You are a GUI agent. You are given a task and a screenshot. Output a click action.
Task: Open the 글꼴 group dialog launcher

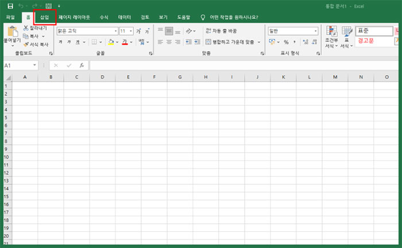(x=150, y=53)
